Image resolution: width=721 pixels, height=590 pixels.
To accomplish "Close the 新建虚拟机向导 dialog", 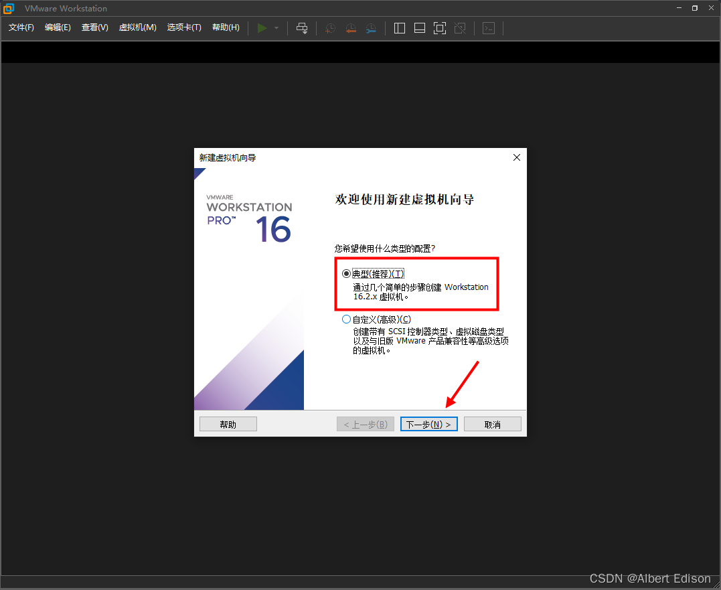I will click(x=516, y=157).
